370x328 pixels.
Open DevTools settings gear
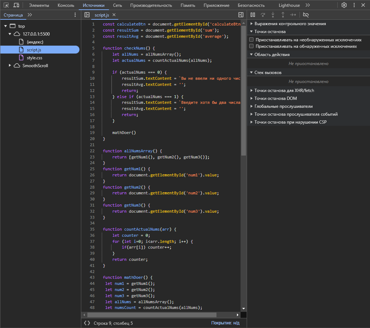[x=344, y=5]
